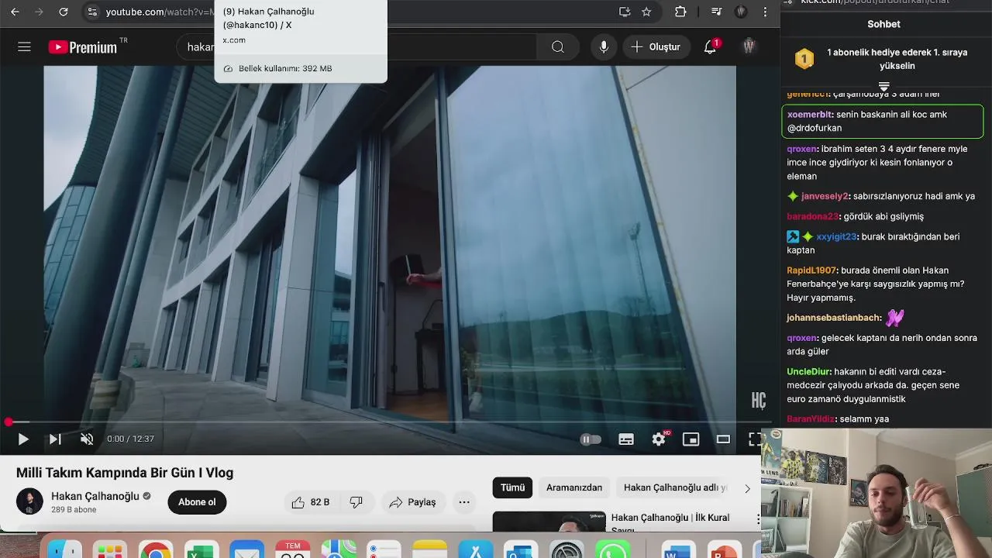992x558 pixels.
Task: Enter fullscreen video mode
Action: [754, 439]
